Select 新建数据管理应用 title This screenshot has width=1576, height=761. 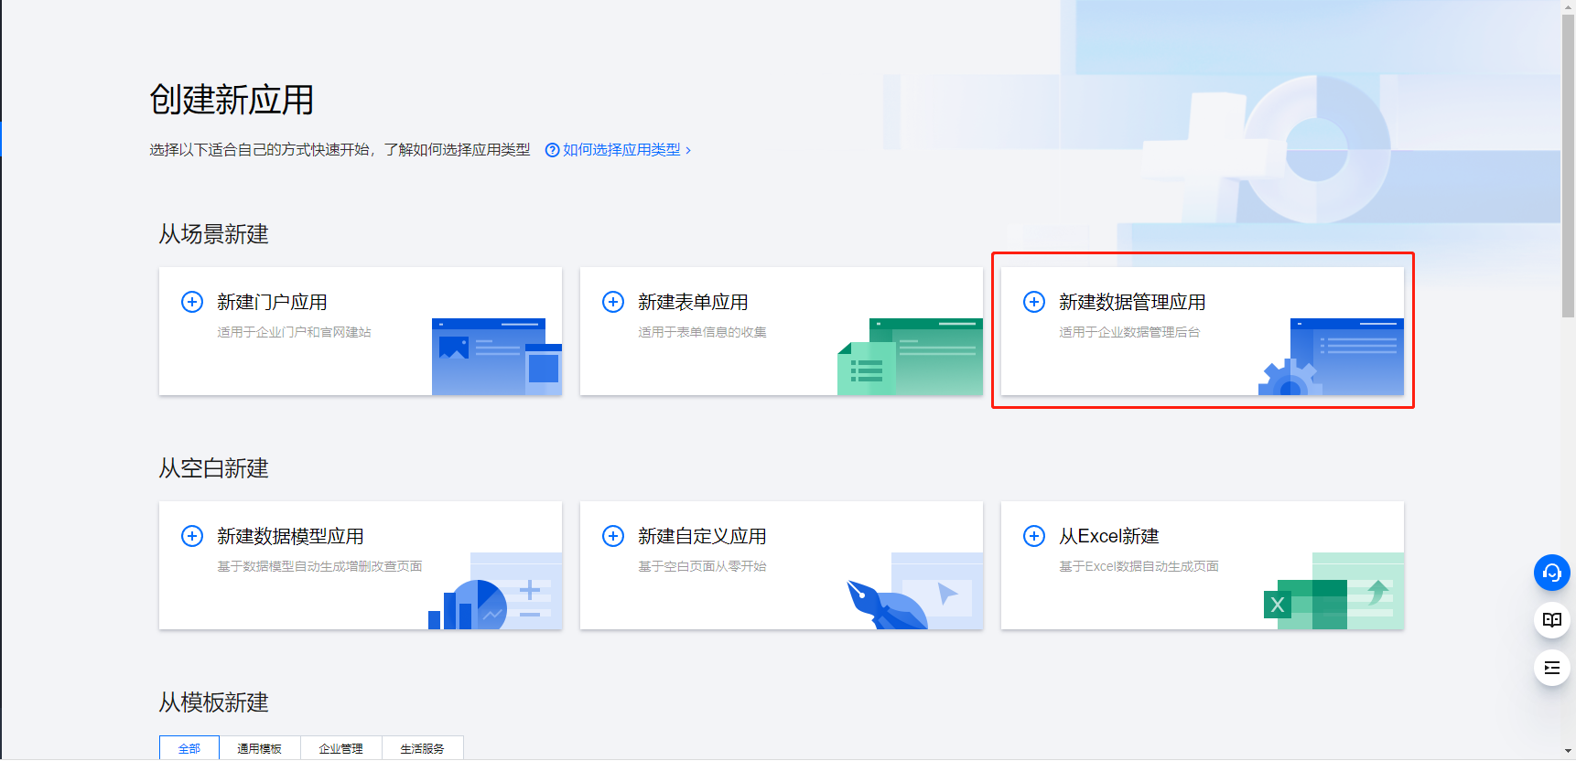[x=1132, y=302]
